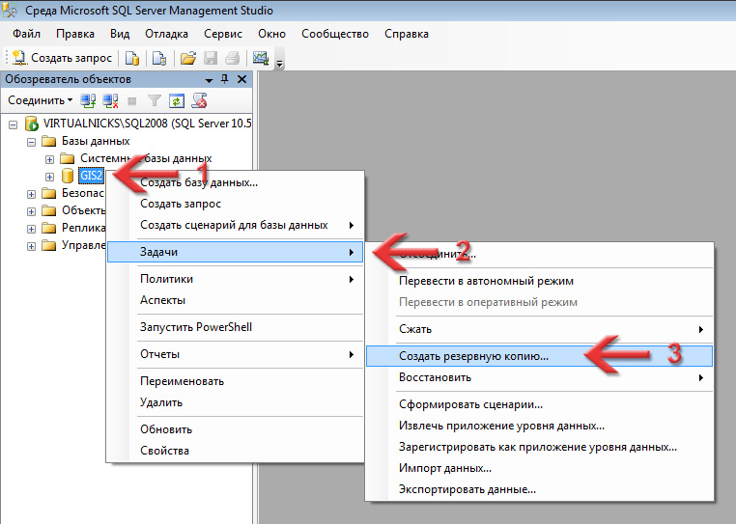Open the Сжать submenu
736x524 pixels.
pos(540,329)
